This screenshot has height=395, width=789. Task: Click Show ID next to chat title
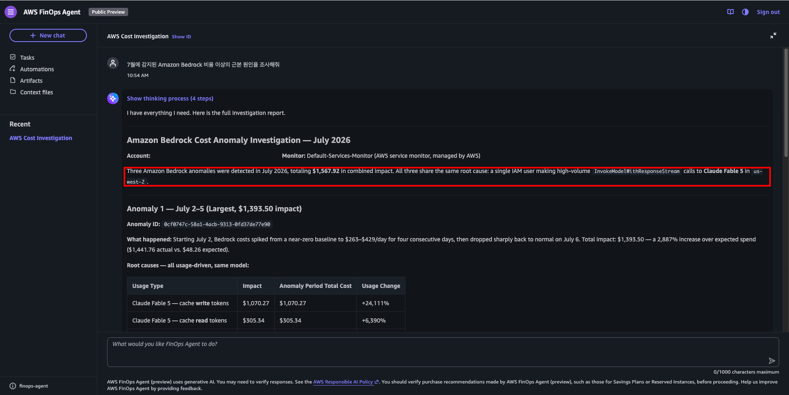click(x=181, y=37)
